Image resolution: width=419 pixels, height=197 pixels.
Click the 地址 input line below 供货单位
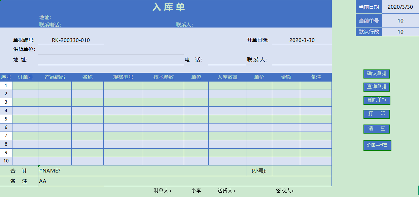(111, 60)
